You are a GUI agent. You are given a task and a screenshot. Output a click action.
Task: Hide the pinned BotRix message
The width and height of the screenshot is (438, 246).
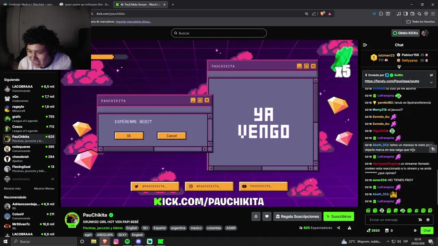[x=431, y=75]
